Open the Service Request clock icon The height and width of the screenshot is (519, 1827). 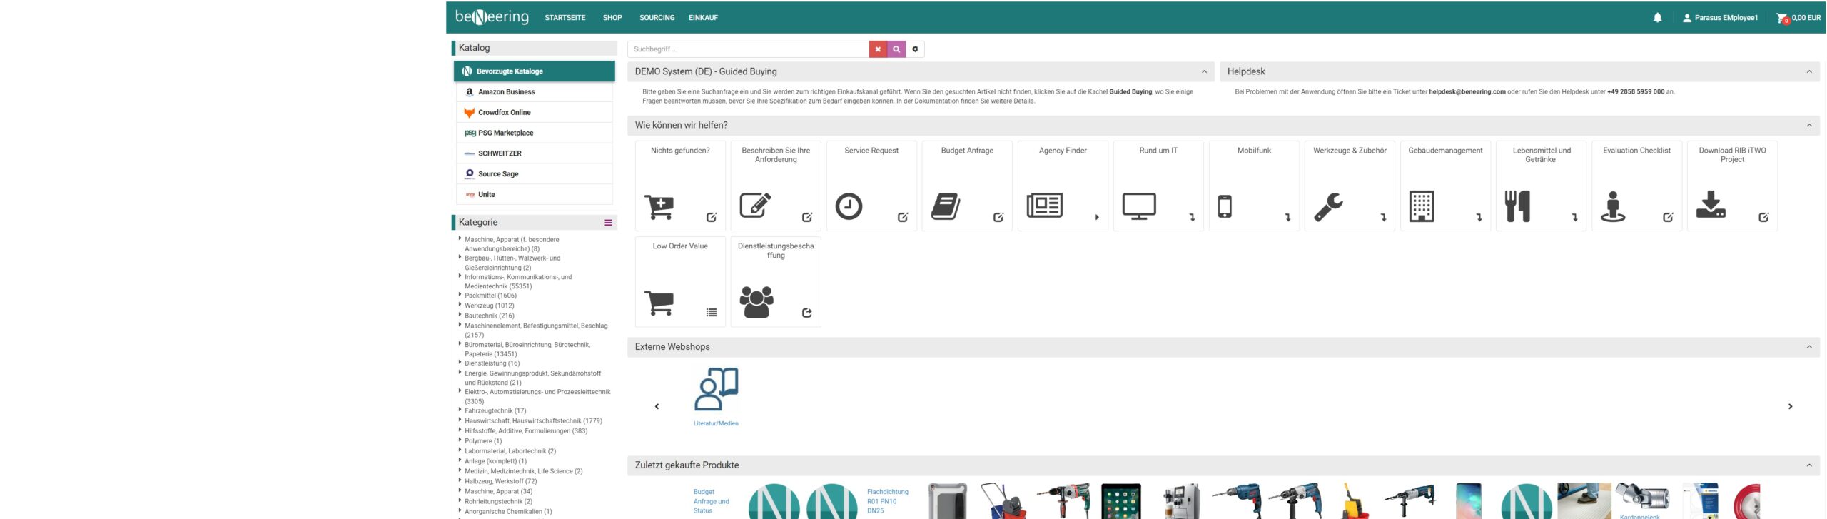[849, 206]
